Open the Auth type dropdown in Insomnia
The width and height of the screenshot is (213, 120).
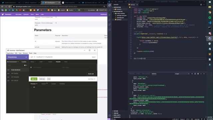(42, 62)
